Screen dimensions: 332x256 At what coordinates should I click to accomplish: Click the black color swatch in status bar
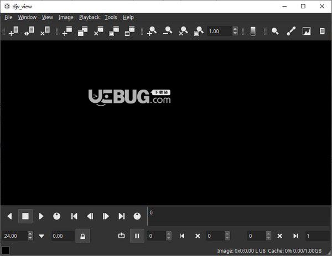click(6, 250)
